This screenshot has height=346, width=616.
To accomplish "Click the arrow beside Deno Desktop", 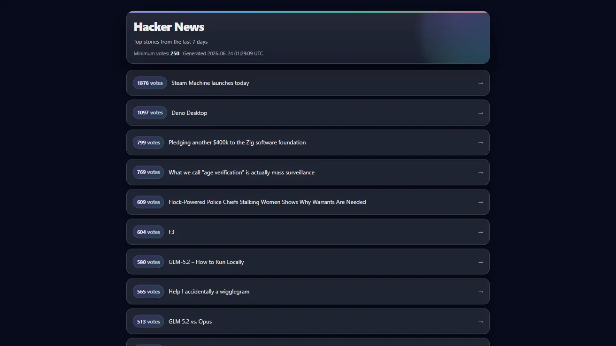I will pos(480,113).
